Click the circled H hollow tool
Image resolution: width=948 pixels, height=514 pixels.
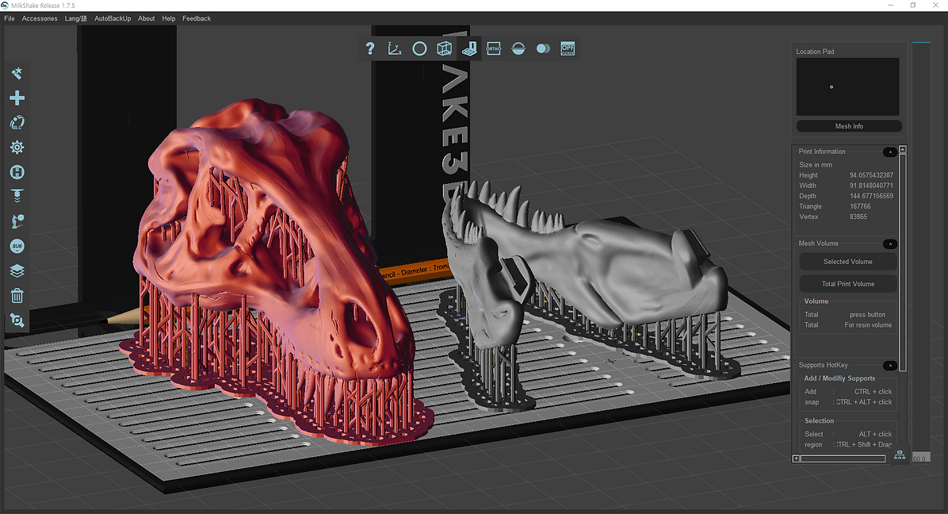(x=17, y=172)
